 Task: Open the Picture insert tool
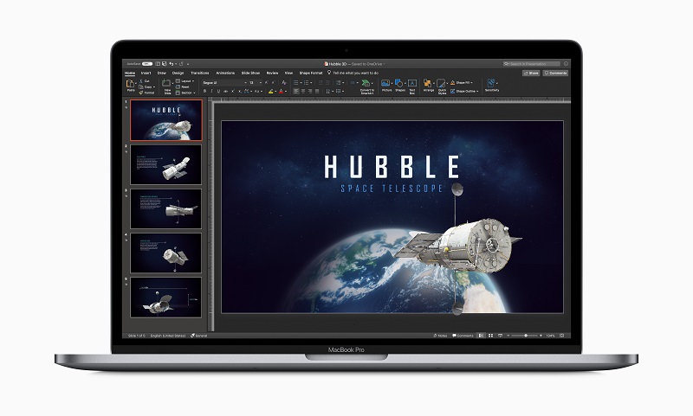point(385,83)
